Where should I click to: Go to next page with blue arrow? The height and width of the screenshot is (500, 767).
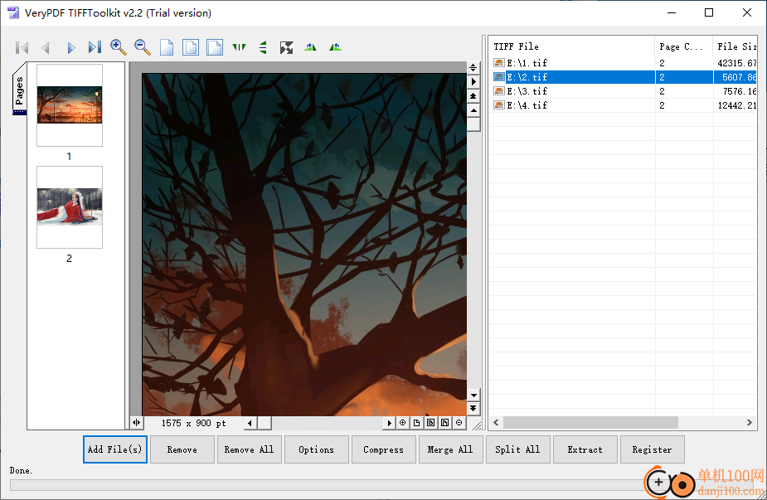71,47
